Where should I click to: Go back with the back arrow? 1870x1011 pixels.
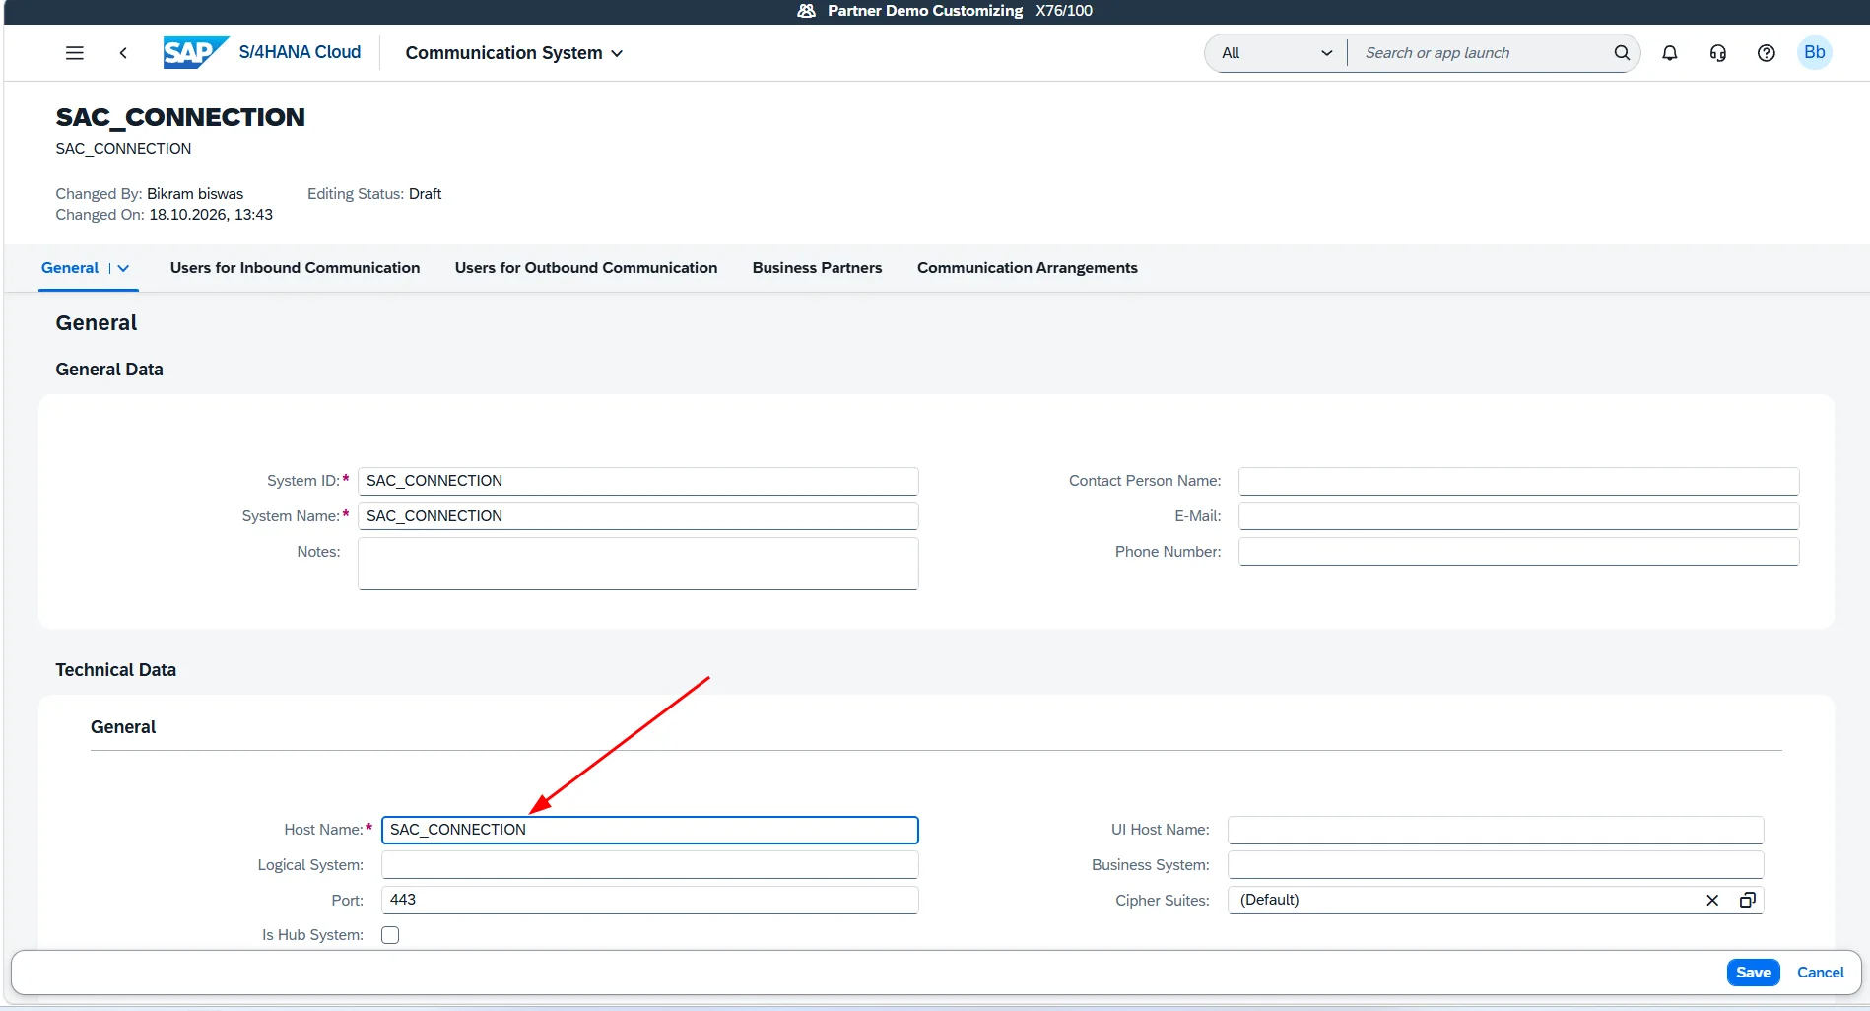tap(123, 53)
